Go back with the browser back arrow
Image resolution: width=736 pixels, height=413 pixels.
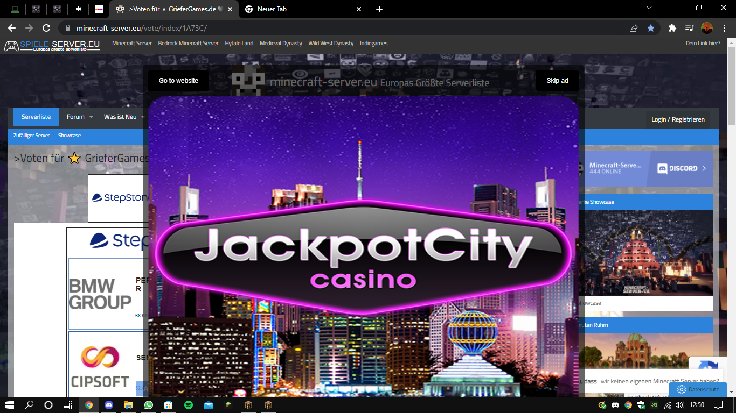click(12, 28)
